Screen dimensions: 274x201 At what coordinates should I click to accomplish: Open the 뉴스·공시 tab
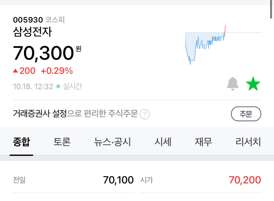(112, 142)
